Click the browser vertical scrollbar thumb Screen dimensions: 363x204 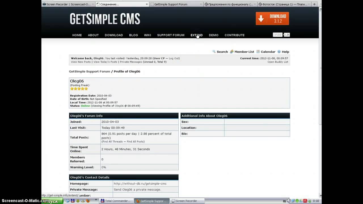(x=320, y=68)
